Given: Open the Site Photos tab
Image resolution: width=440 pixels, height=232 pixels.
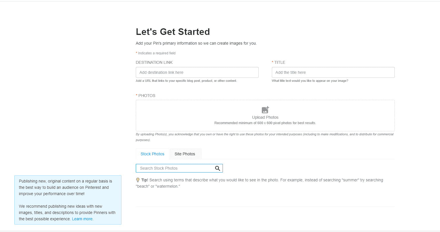Looking at the screenshot, I should (x=185, y=154).
